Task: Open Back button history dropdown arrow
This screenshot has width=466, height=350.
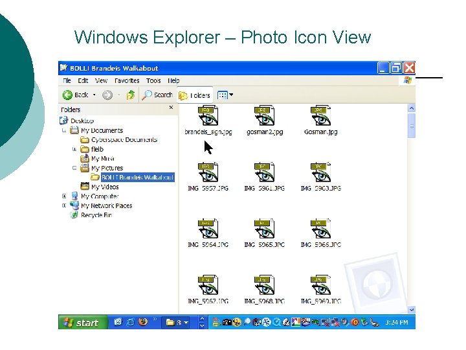Action: pyautogui.click(x=94, y=95)
